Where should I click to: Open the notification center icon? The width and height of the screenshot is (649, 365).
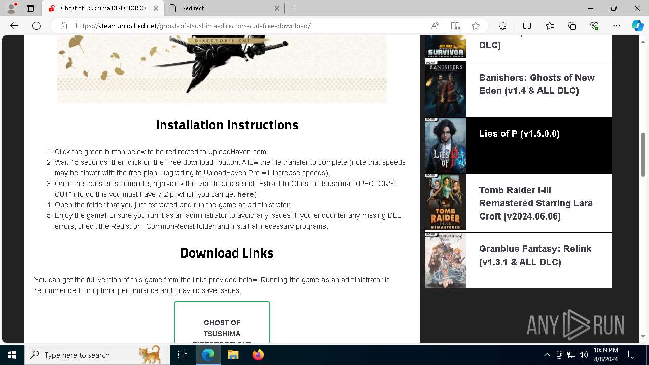coord(632,355)
